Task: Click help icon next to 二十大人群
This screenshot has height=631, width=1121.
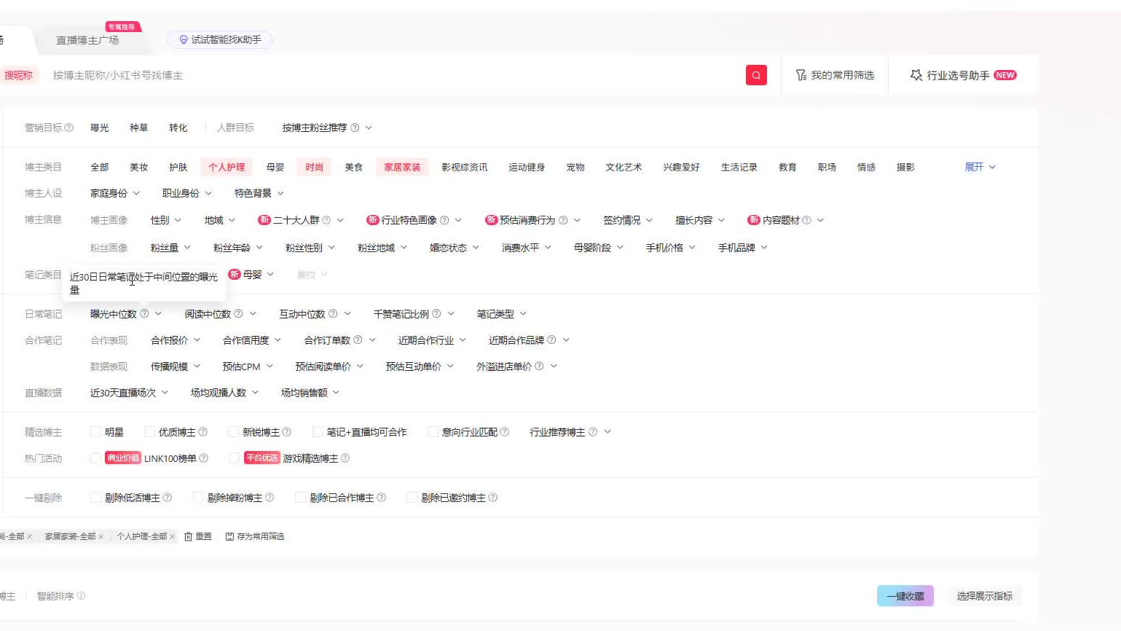Action: 326,220
